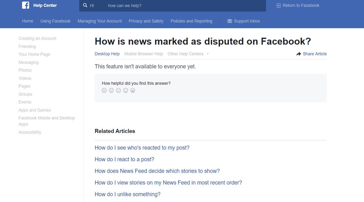The image size is (364, 202).
Task: Open Friending in sidebar
Action: [27, 46]
